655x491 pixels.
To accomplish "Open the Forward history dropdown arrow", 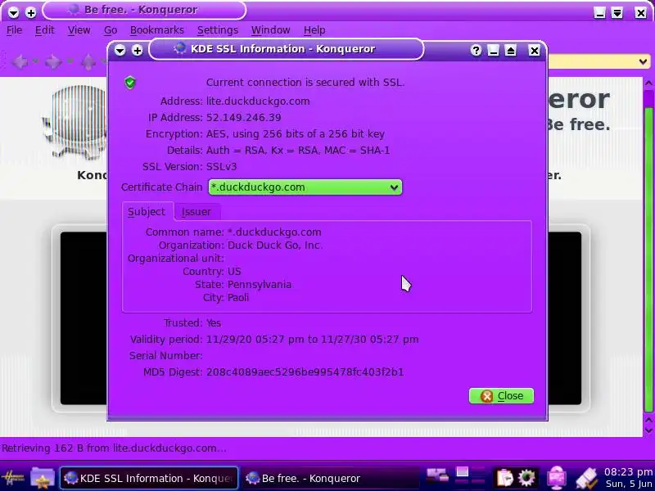I will tap(70, 62).
